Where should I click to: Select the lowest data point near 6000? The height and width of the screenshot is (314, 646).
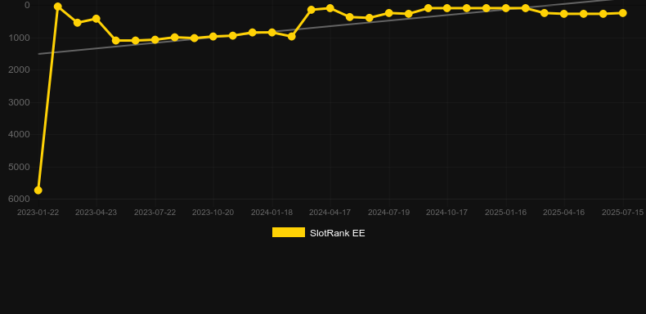[38, 190]
